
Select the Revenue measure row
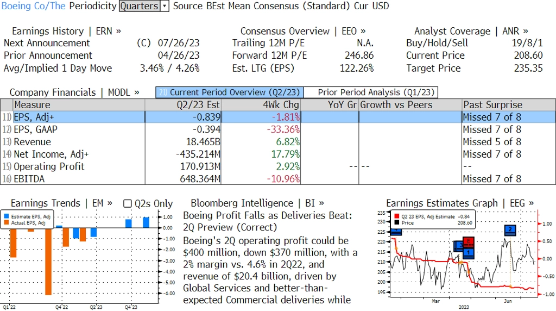tap(278, 142)
